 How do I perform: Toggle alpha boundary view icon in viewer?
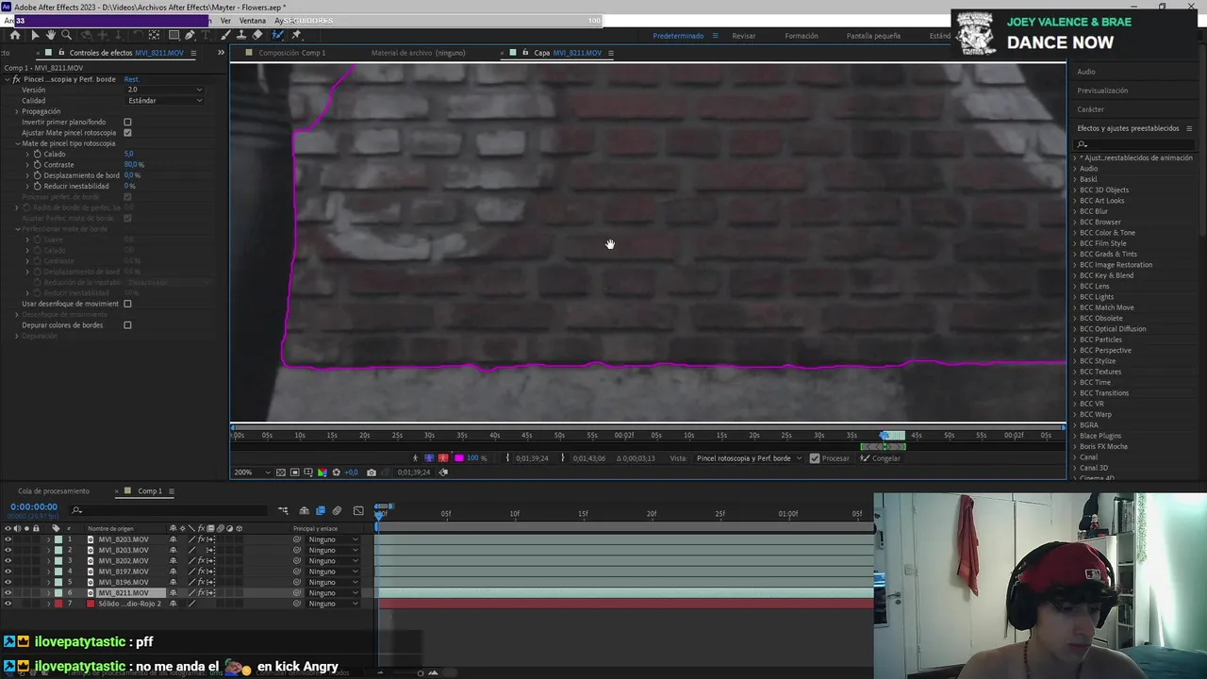429,458
